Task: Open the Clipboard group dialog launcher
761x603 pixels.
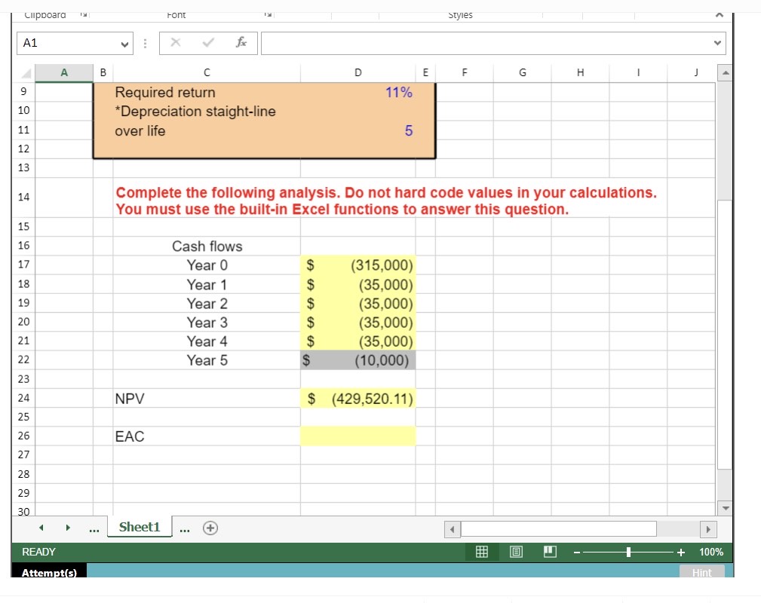Action: (83, 15)
